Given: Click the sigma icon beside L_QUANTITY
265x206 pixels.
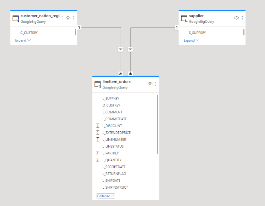Looking at the screenshot, I should pyautogui.click(x=98, y=160).
